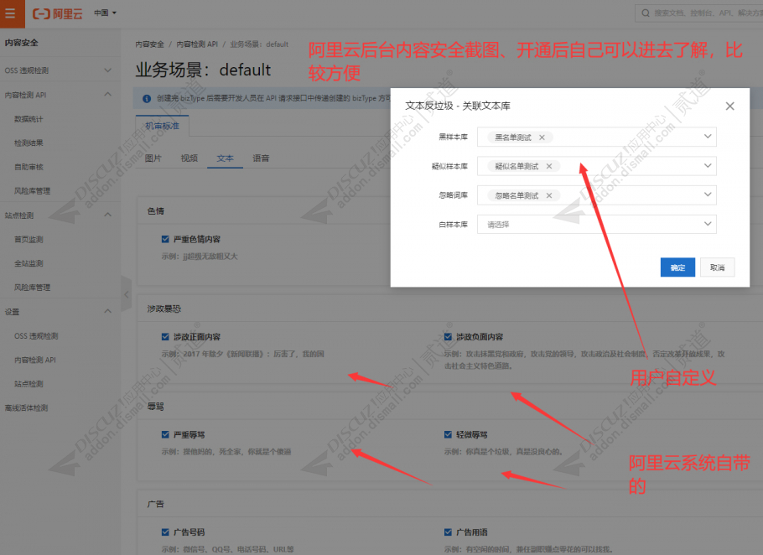The width and height of the screenshot is (763, 555).
Task: Open 风险库管理 under 站点检测
Action: tap(32, 287)
